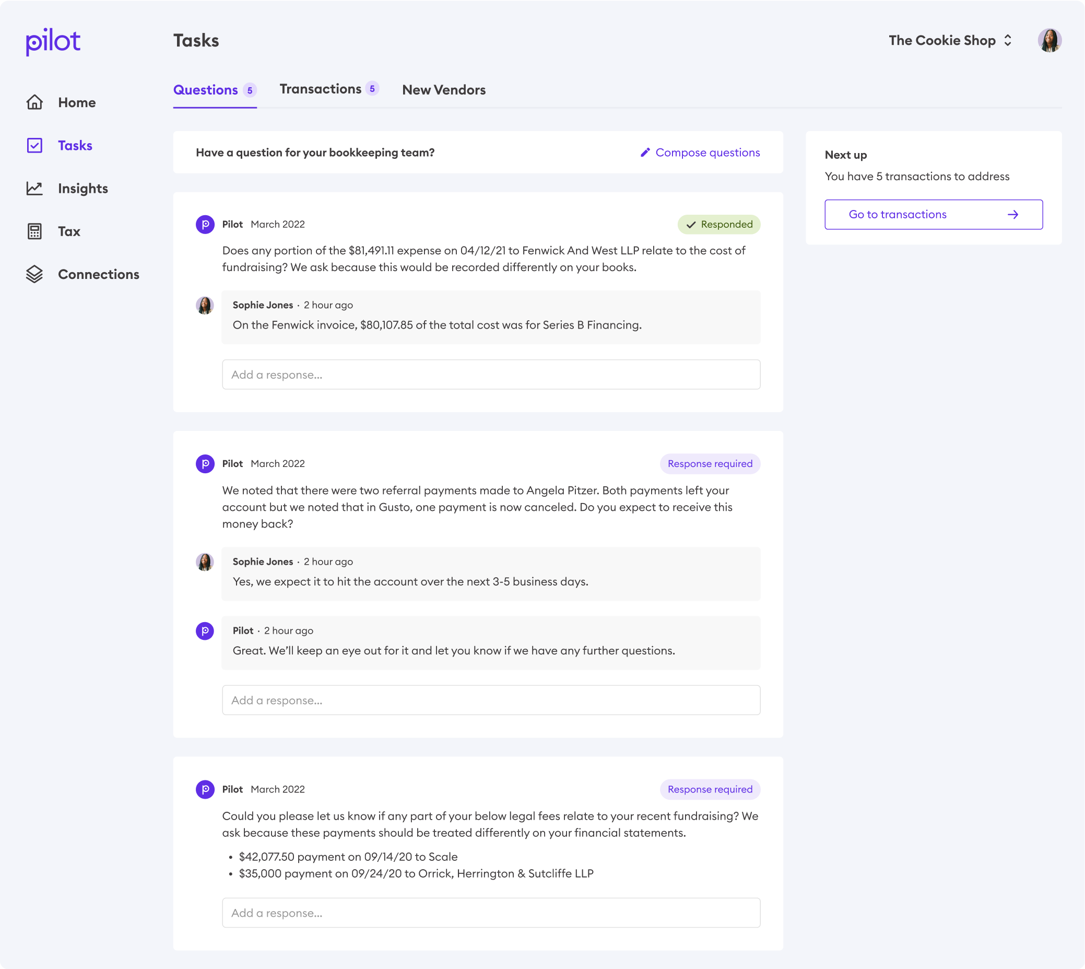The height and width of the screenshot is (969, 1085).
Task: Click 'You have 5 transactions to address'
Action: [917, 176]
